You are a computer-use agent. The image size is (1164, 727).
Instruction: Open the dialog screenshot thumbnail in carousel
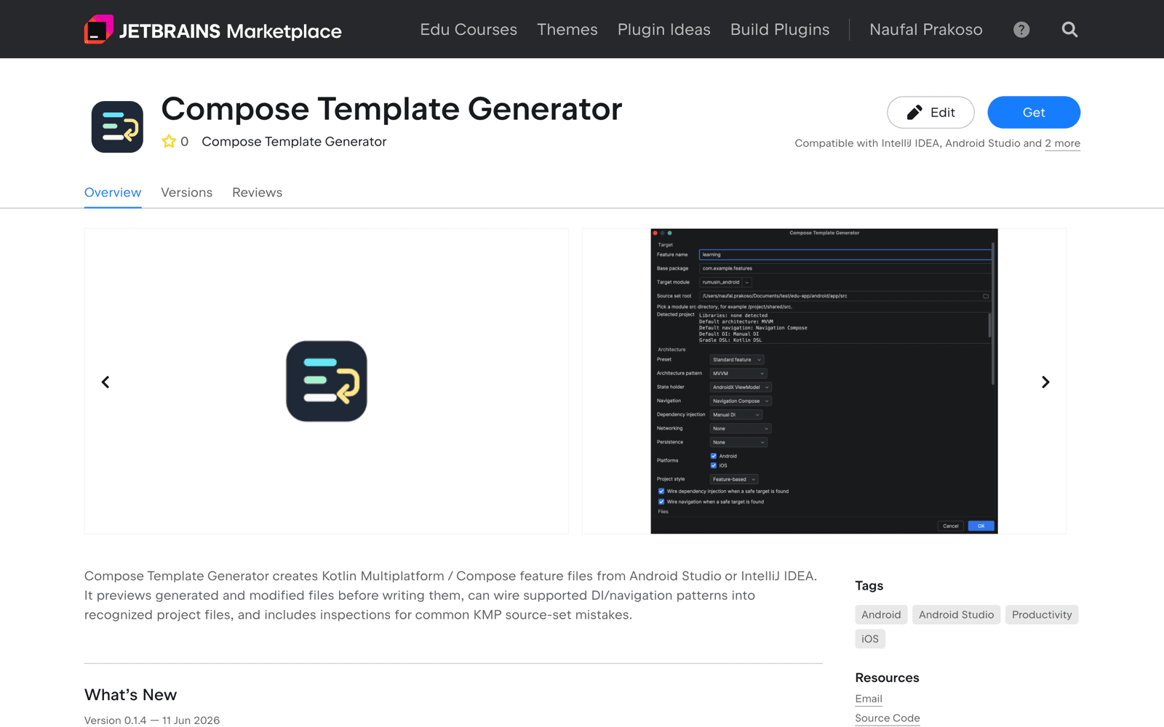coord(824,382)
